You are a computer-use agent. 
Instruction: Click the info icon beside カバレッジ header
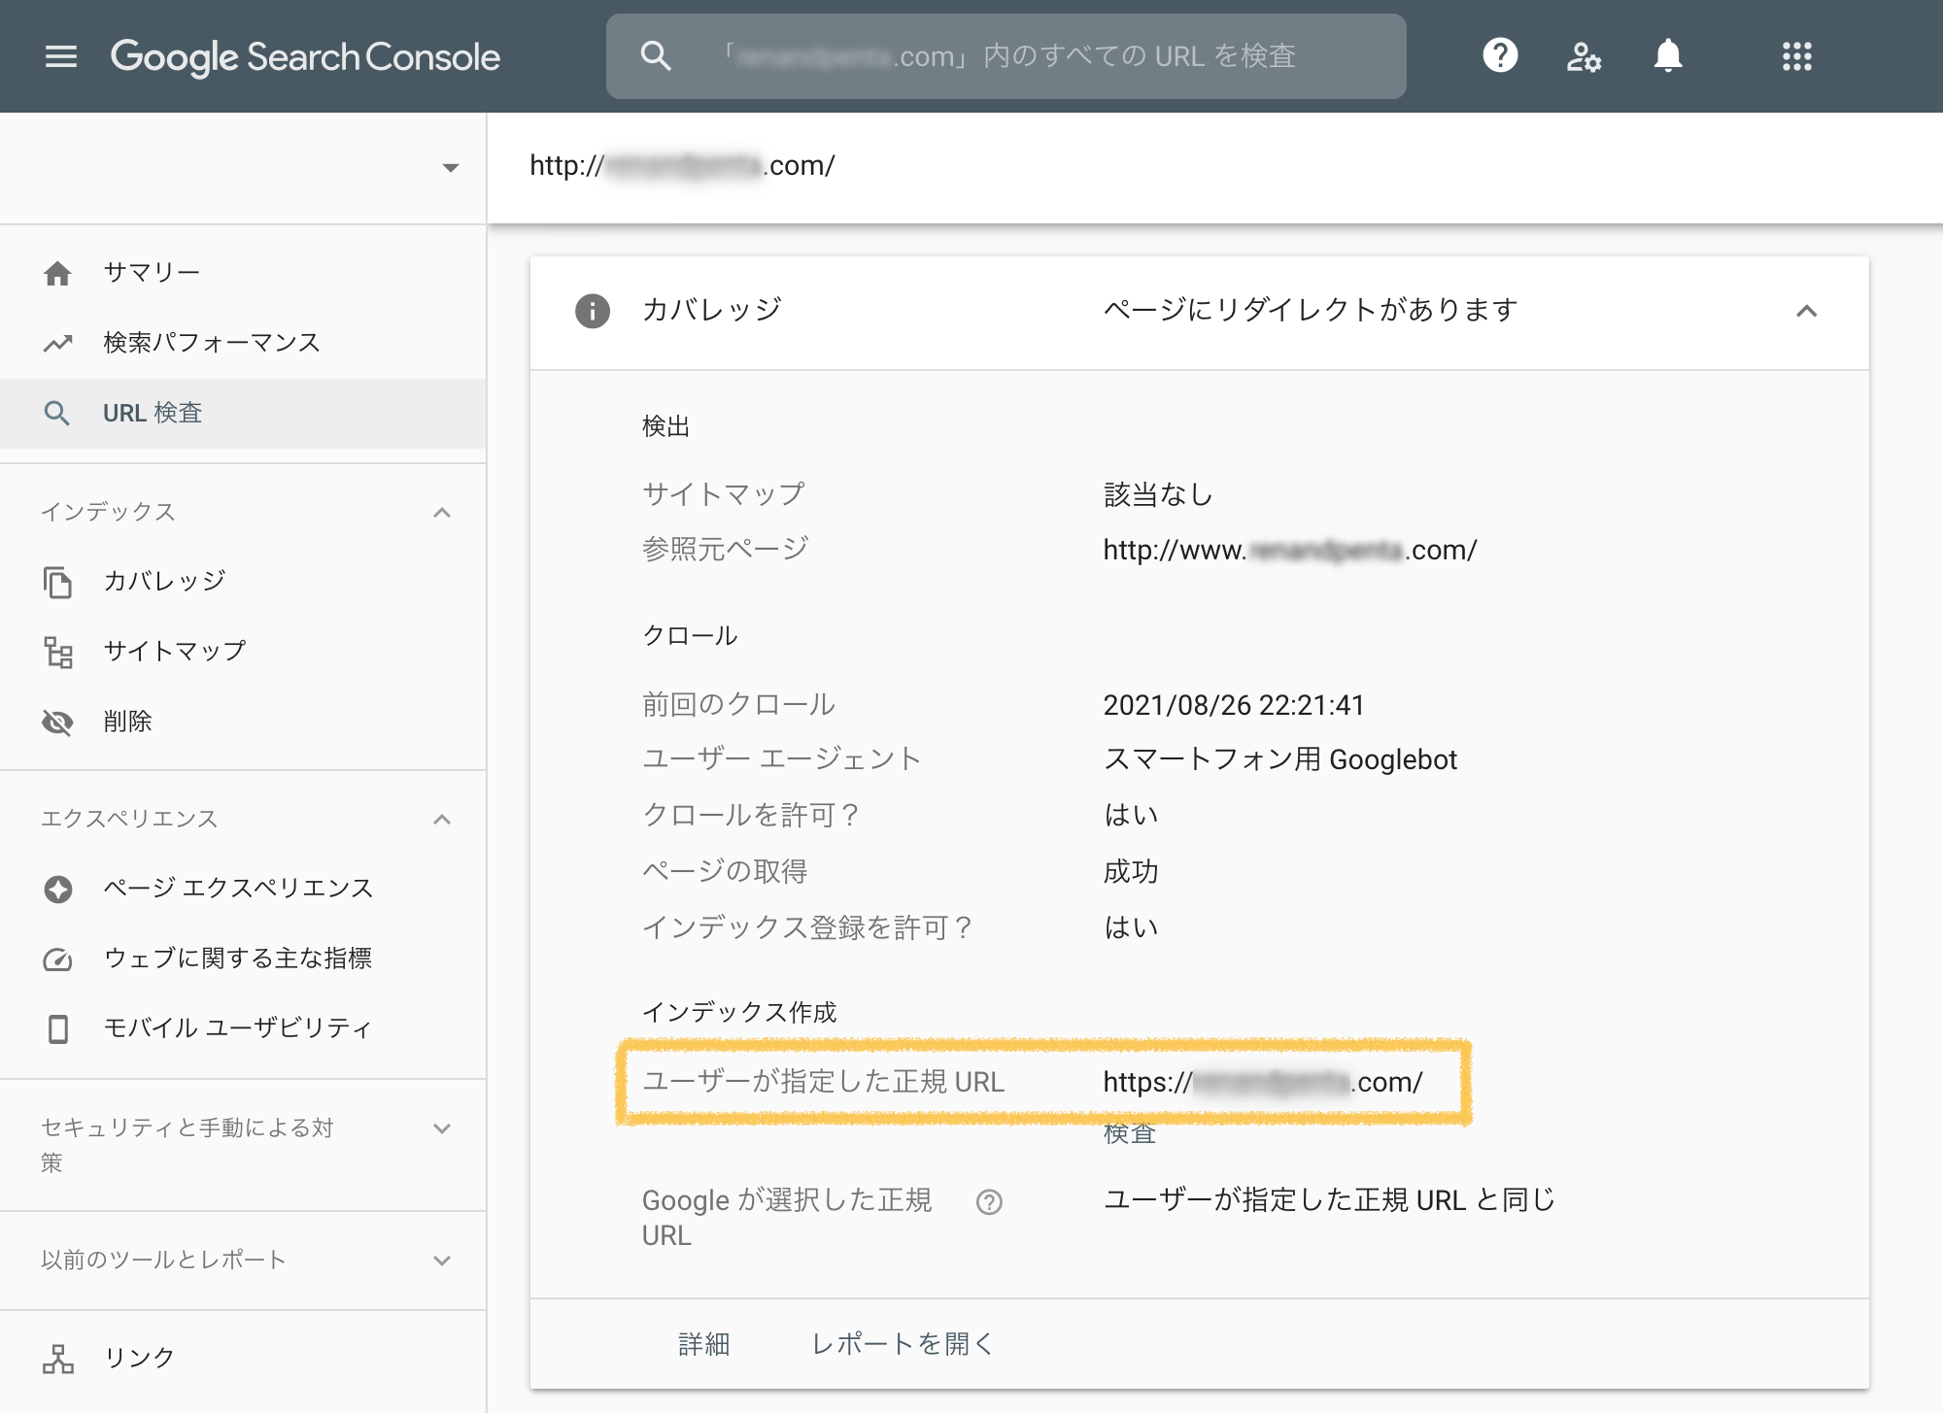click(592, 311)
